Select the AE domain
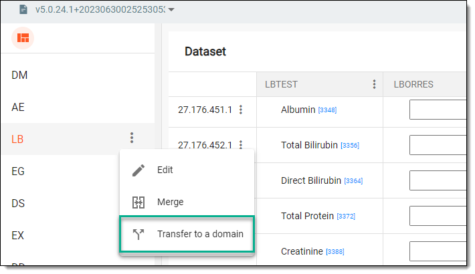 [18, 107]
